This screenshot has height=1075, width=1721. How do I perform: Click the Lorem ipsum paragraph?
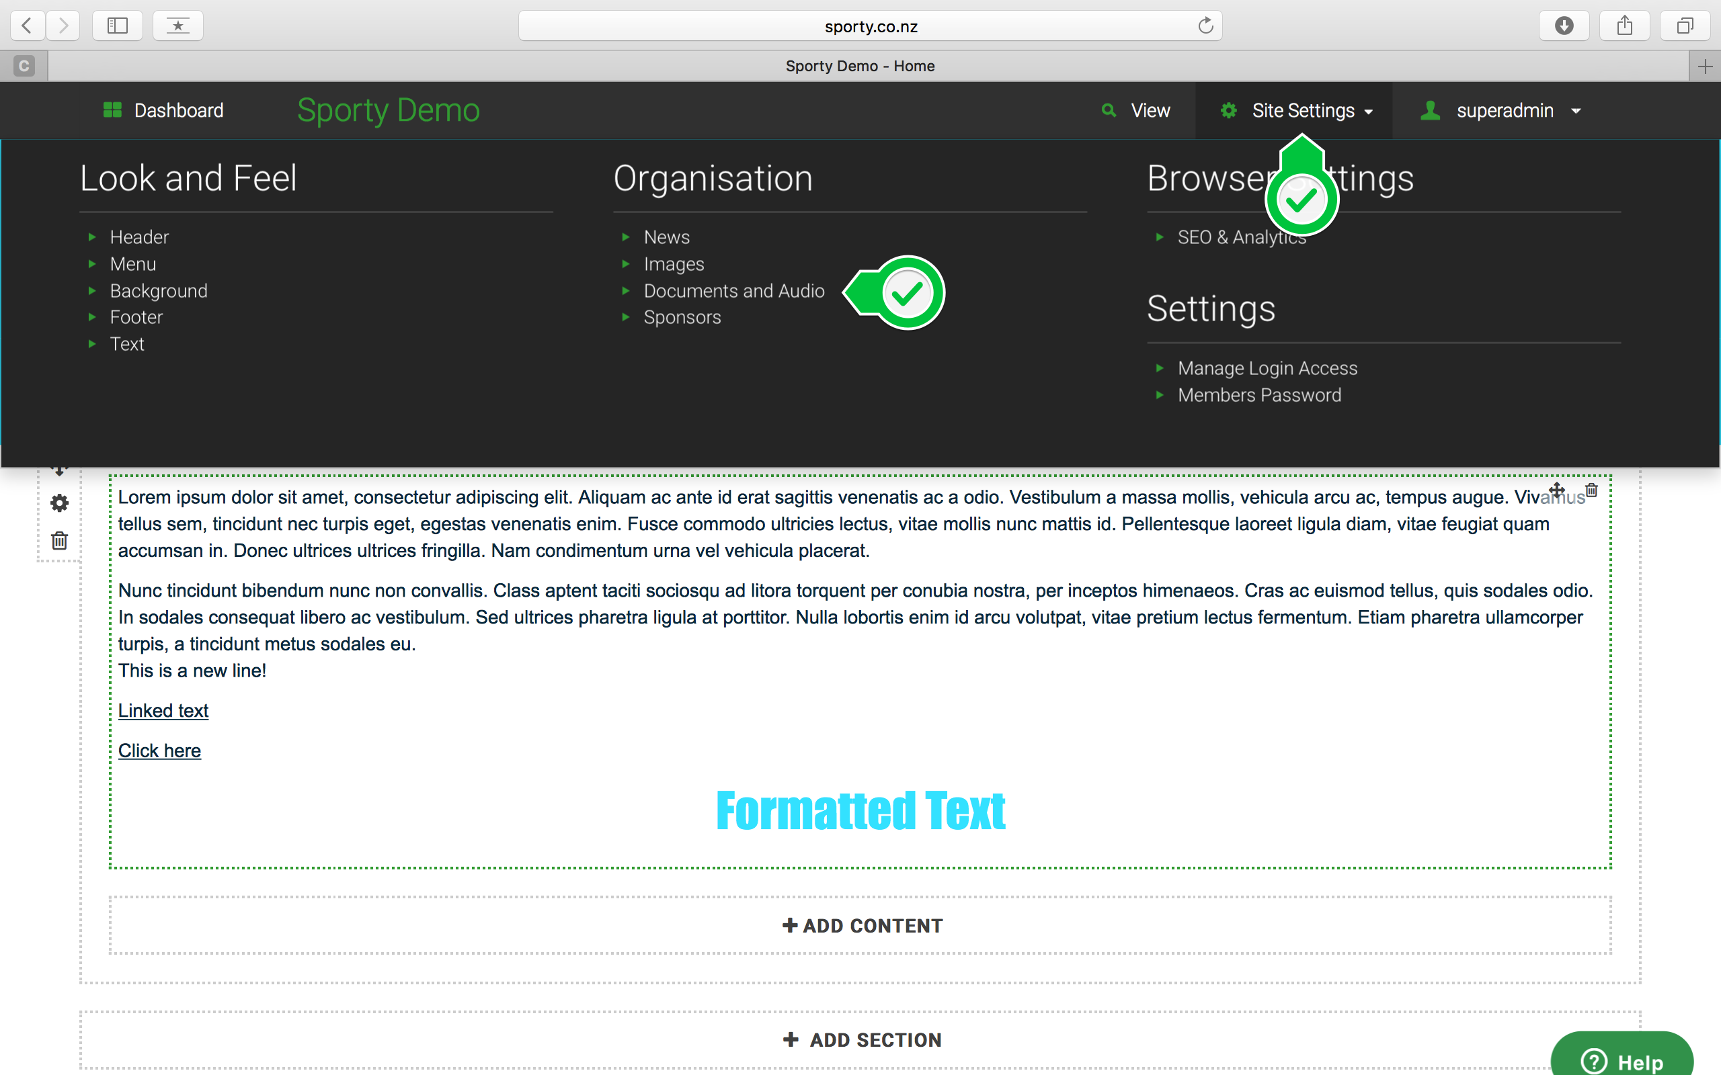tap(852, 524)
